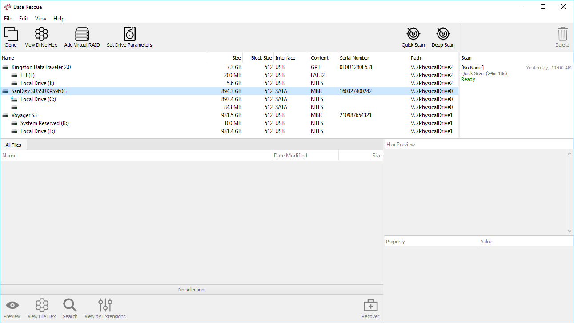This screenshot has width=574, height=323.
Task: Select System Reserved (K:) partition
Action: point(229,123)
